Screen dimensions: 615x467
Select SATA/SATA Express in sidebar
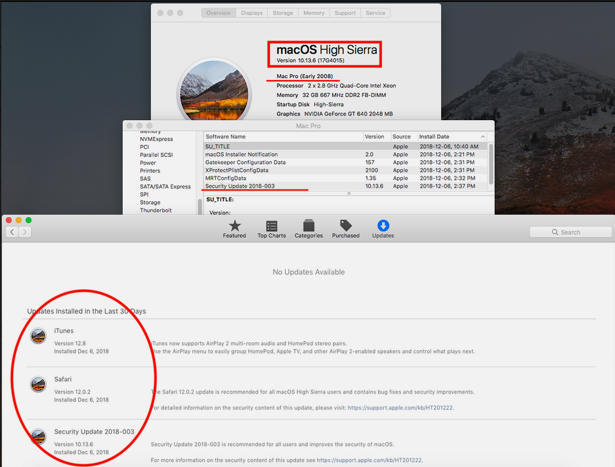(x=165, y=187)
